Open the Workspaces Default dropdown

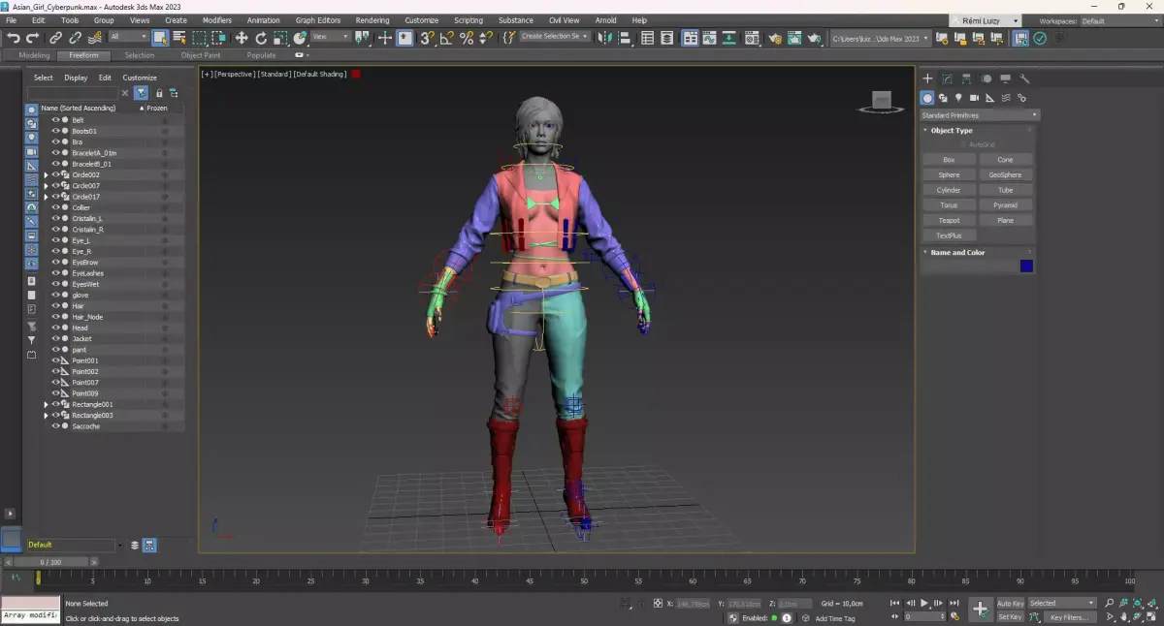tap(1118, 20)
